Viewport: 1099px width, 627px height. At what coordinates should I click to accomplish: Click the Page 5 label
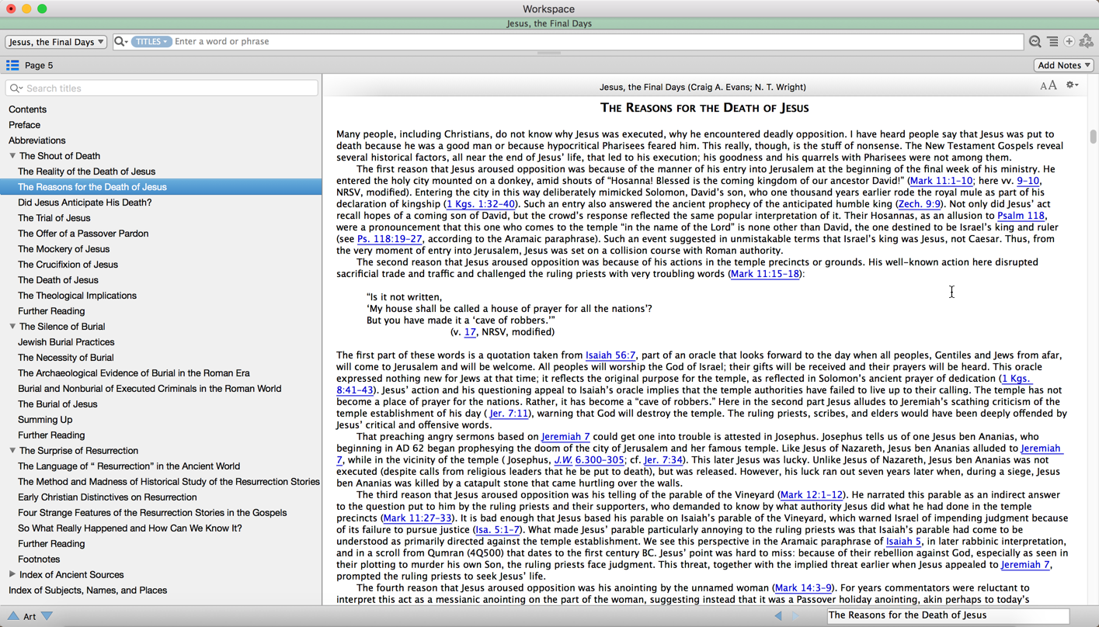(x=39, y=65)
